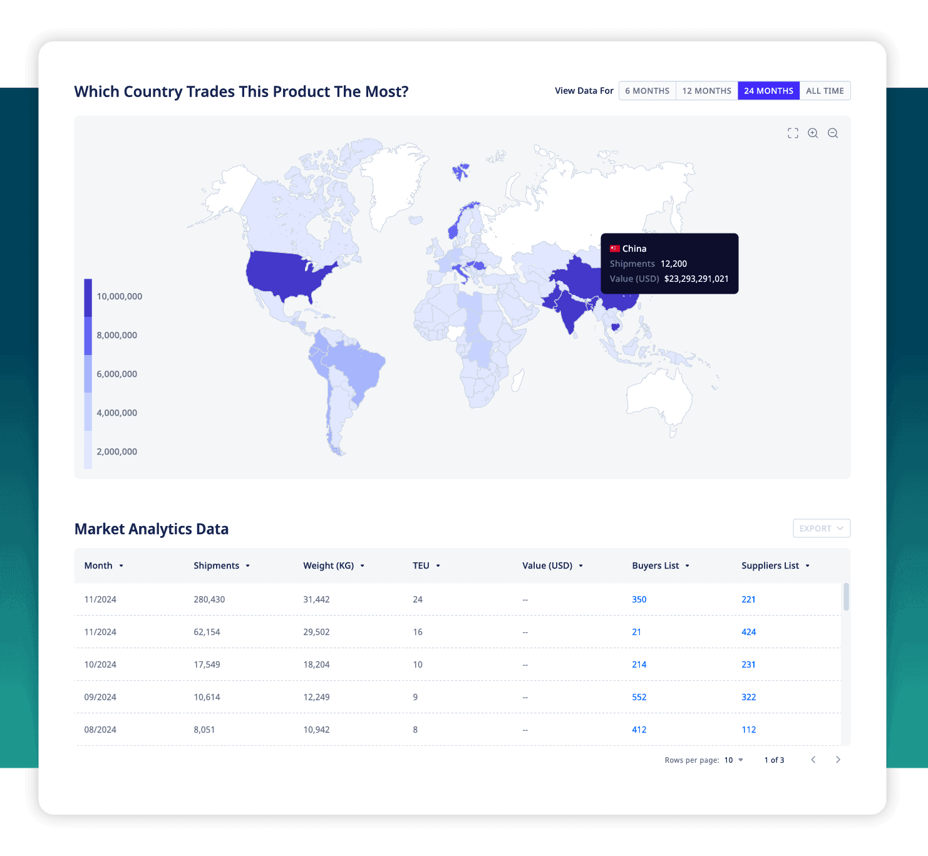Sort by Buyers List column
Image resolution: width=928 pixels, height=856 pixels.
point(661,565)
